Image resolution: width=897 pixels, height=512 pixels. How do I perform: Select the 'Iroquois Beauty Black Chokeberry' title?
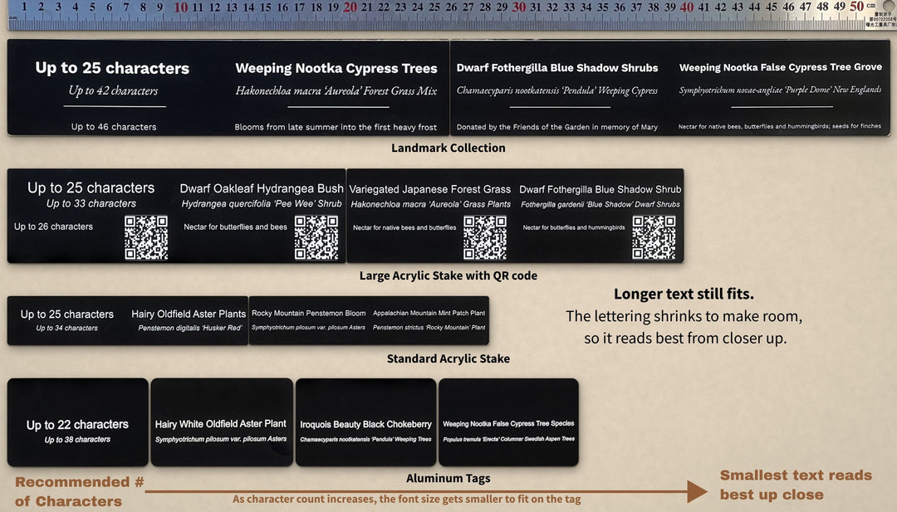click(x=366, y=425)
